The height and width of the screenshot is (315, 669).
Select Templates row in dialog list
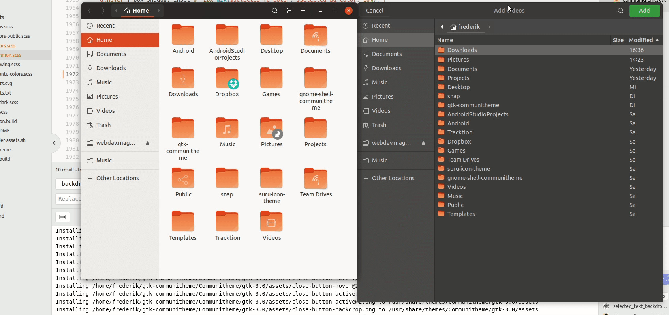coord(549,214)
